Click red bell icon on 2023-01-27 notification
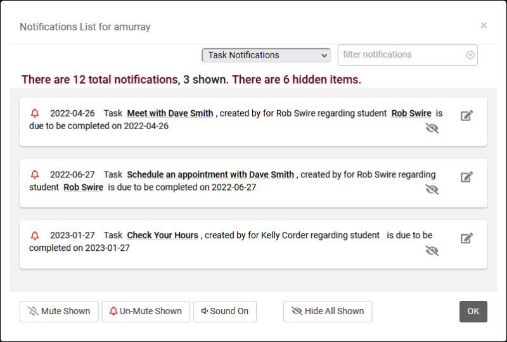This screenshot has height=342, width=507. click(x=35, y=236)
